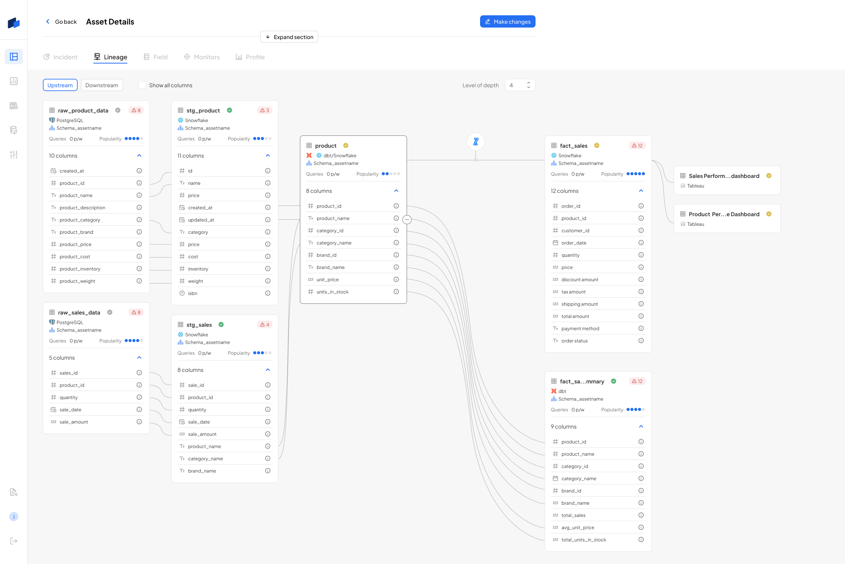The width and height of the screenshot is (845, 564).
Task: Open the Monitors tab
Action: click(202, 57)
